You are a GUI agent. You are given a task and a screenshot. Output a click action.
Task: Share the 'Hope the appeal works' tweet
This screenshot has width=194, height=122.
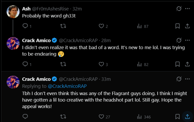[186, 117]
